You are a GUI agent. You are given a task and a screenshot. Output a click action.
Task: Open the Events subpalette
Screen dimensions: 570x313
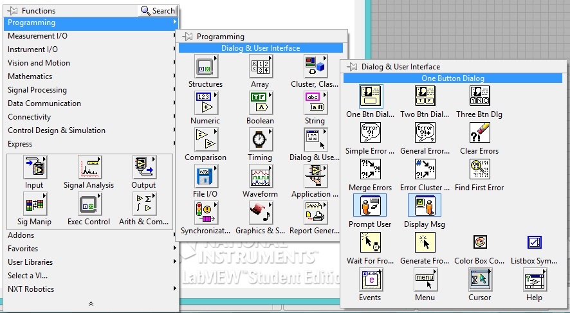click(x=370, y=279)
